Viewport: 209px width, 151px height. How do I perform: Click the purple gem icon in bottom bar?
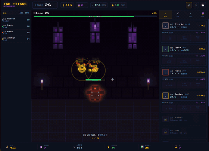tap(41, 147)
